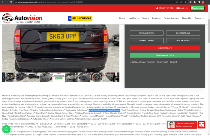Image resolution: width=210 pixels, height=136 pixels.
Task: Click the next arrow on thumbnail strip
Action: click(x=118, y=77)
